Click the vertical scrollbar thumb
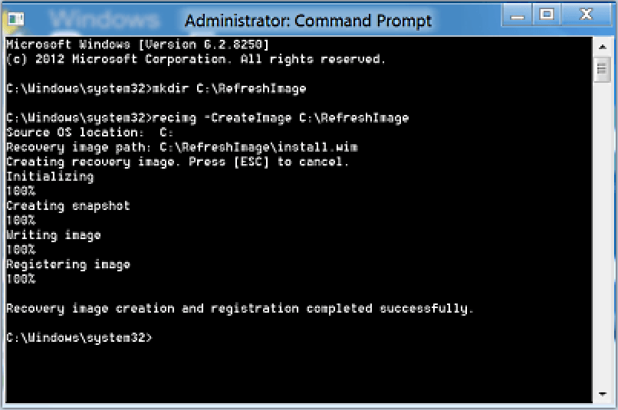The width and height of the screenshot is (618, 410). click(x=602, y=70)
